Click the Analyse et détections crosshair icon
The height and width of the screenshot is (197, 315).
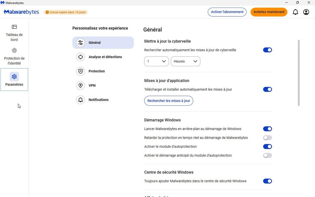(80, 57)
